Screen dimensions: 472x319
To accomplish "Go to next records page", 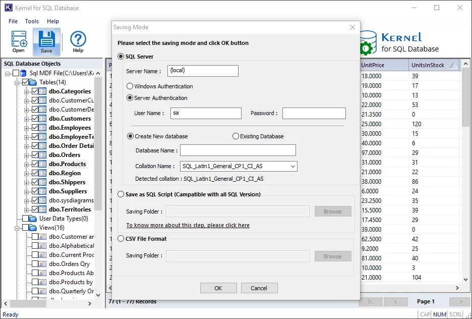I will point(460,301).
